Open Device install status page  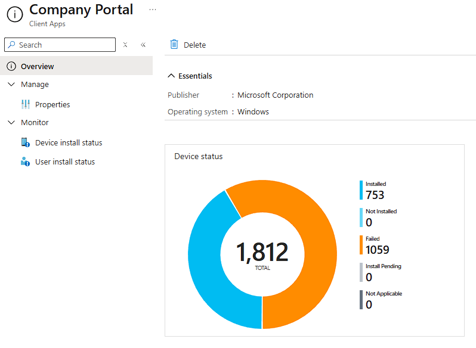click(69, 142)
